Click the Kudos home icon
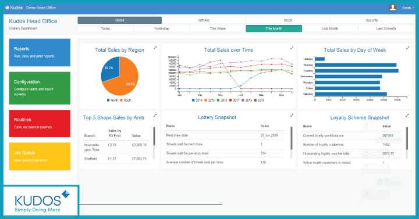The height and width of the screenshot is (219, 419). click(7, 8)
